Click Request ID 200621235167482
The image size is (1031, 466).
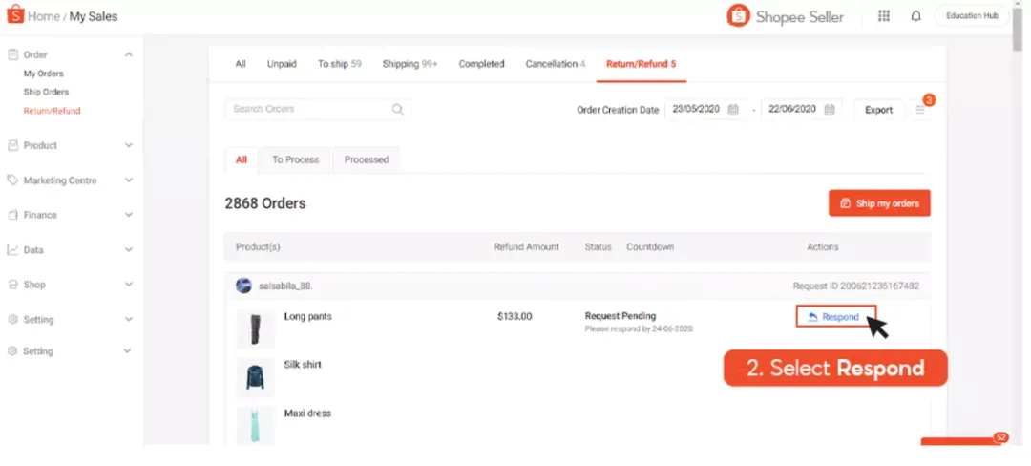point(856,286)
